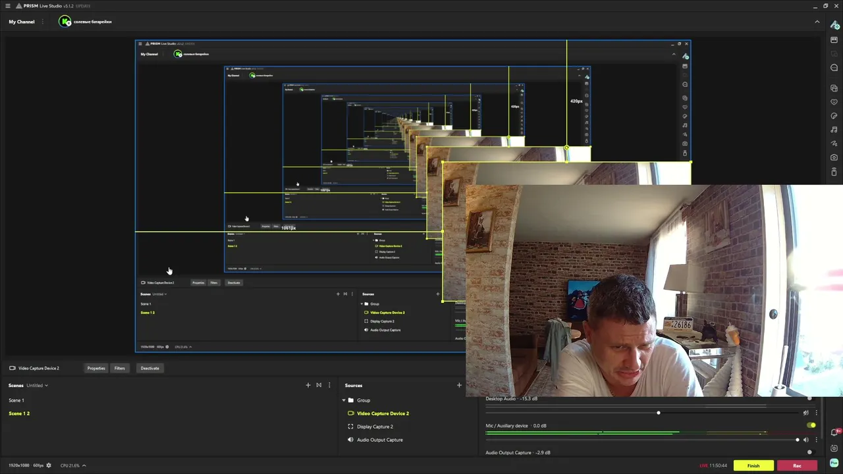Open My Channel three-dot options

[43, 22]
